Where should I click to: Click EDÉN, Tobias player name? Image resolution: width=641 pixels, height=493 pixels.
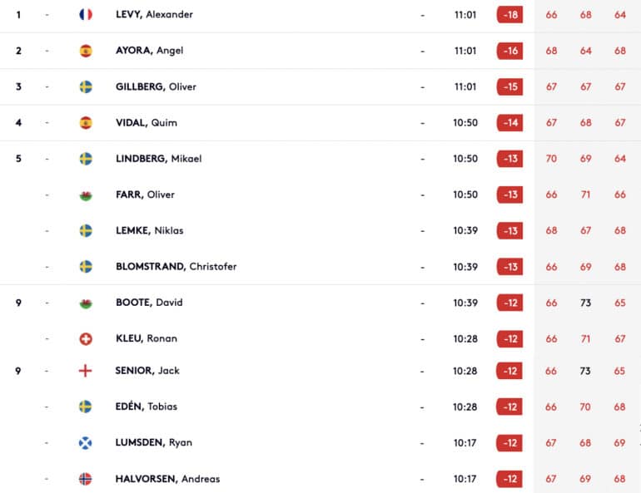click(146, 407)
